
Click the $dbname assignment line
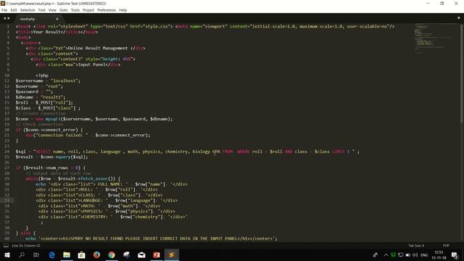click(41, 97)
